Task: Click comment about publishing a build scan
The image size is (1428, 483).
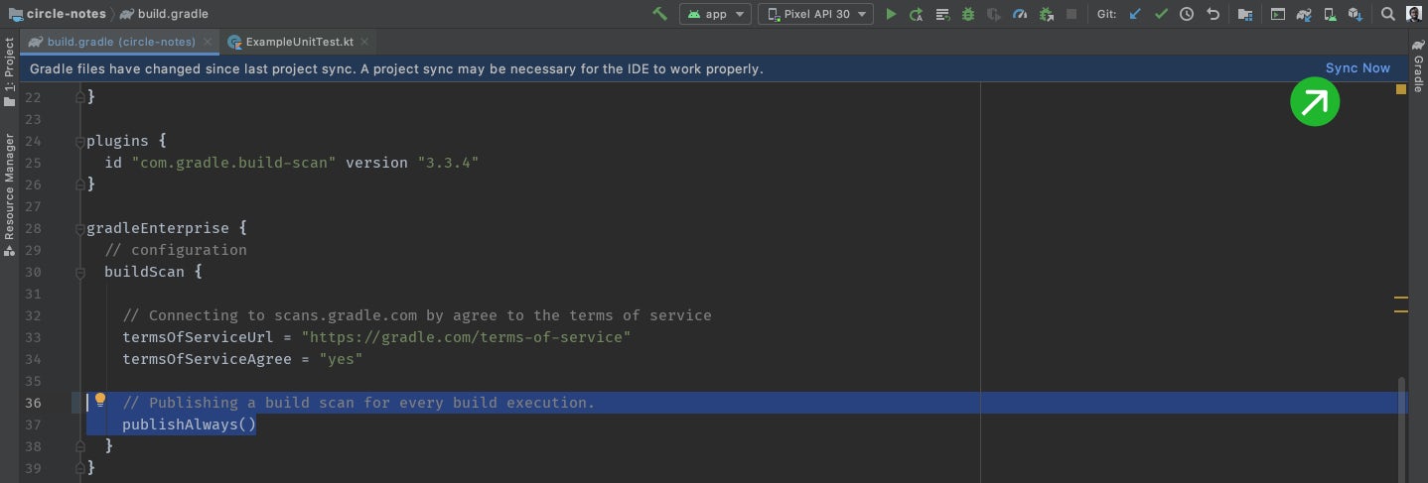Action: coord(358,403)
